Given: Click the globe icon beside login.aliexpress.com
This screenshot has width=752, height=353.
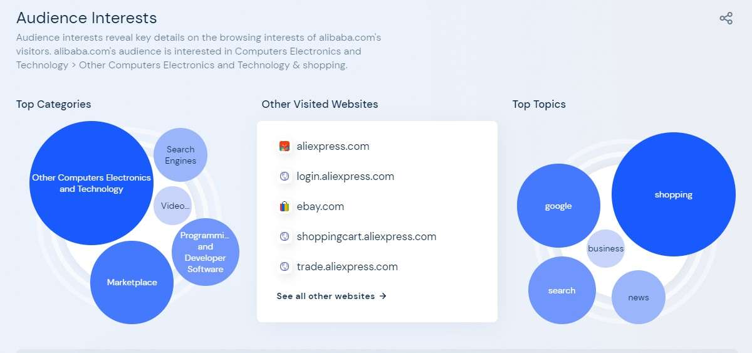Looking at the screenshot, I should (285, 176).
